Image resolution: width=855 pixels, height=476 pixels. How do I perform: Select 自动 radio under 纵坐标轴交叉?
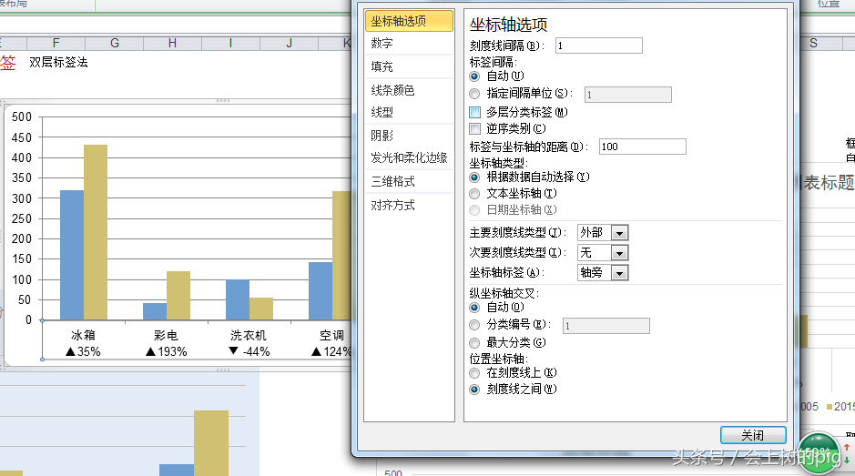point(474,308)
